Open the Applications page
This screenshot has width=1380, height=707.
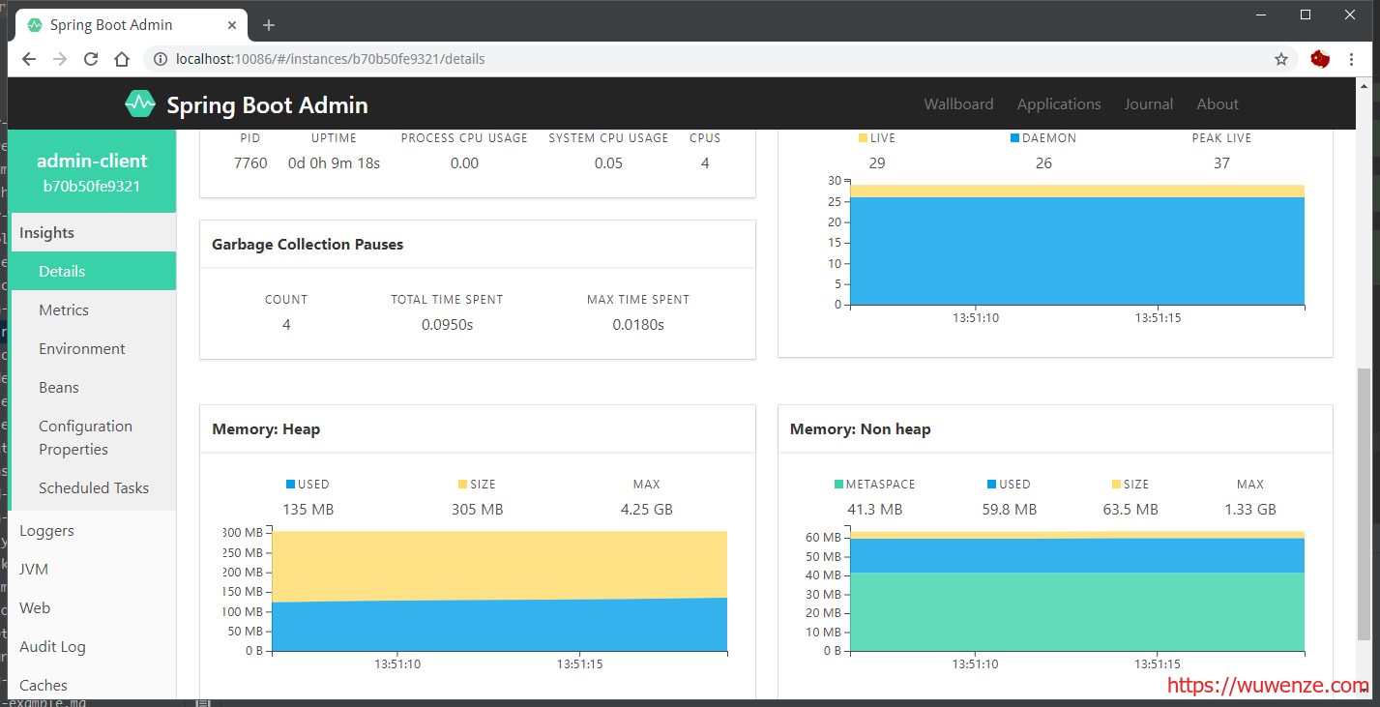(1059, 103)
